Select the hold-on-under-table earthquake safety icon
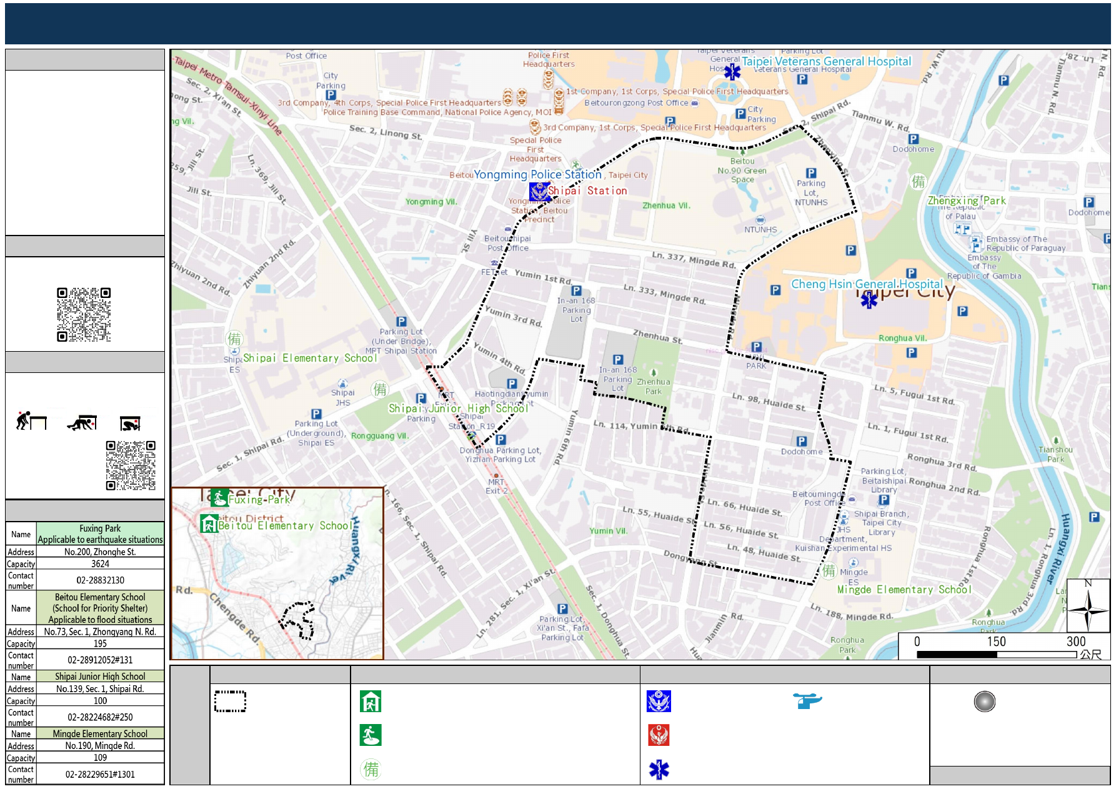1116x789 pixels. pos(130,424)
